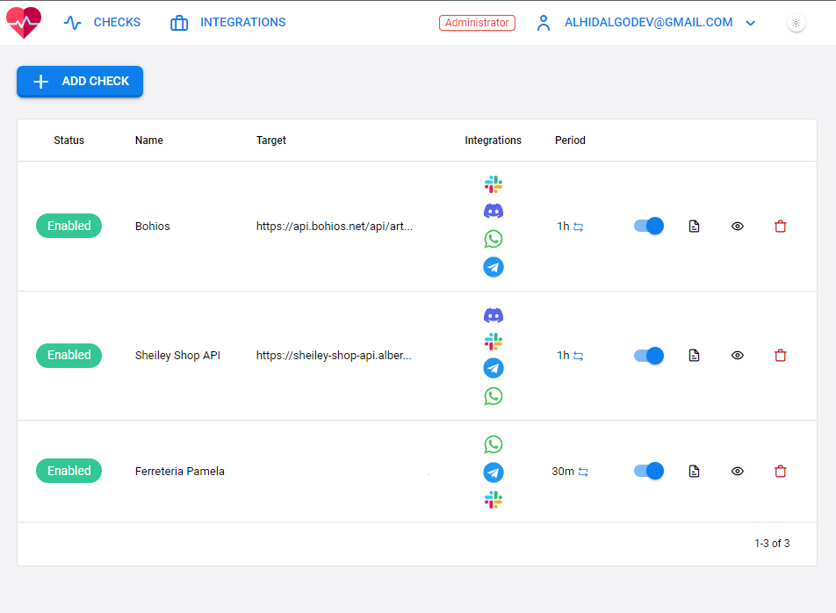This screenshot has width=836, height=613.
Task: View Ferreteria Pamela details eye icon
Action: tap(738, 472)
